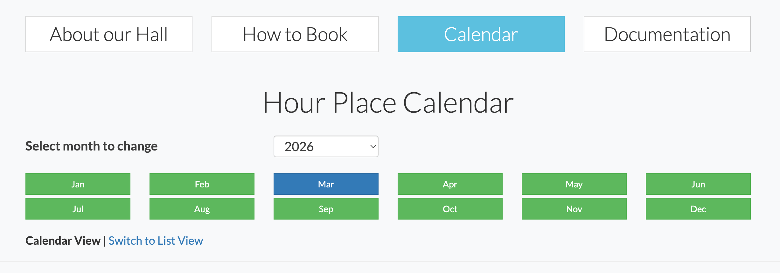Click the Switch to List View link
This screenshot has height=273, width=780.
click(156, 241)
